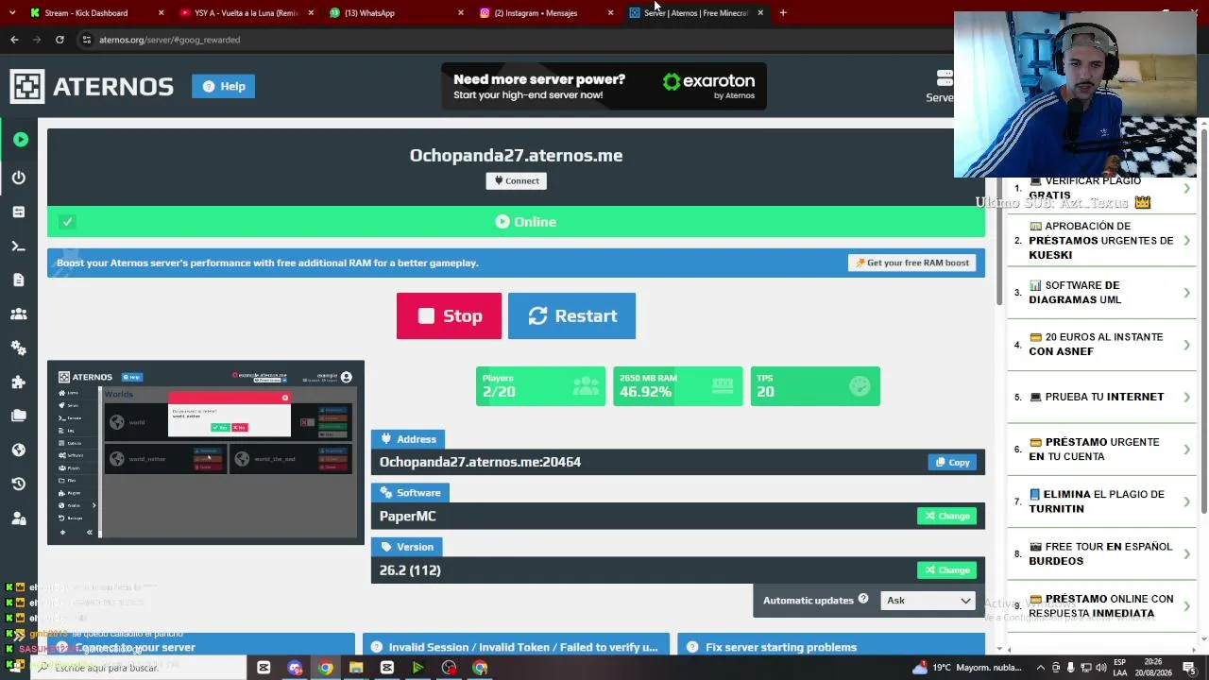Viewport: 1209px width, 680px height.
Task: Switch to the WhatsApp tab
Action: tap(395, 13)
